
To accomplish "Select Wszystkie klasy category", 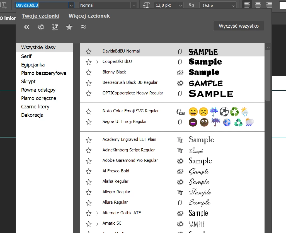I will 45,48.
